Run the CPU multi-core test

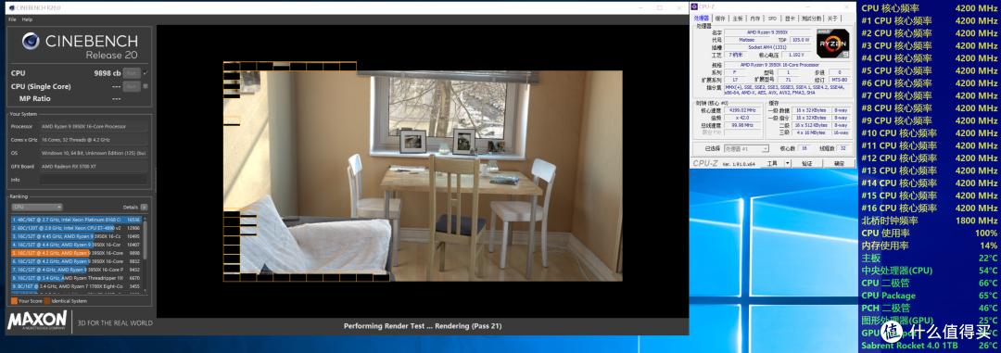pos(132,73)
